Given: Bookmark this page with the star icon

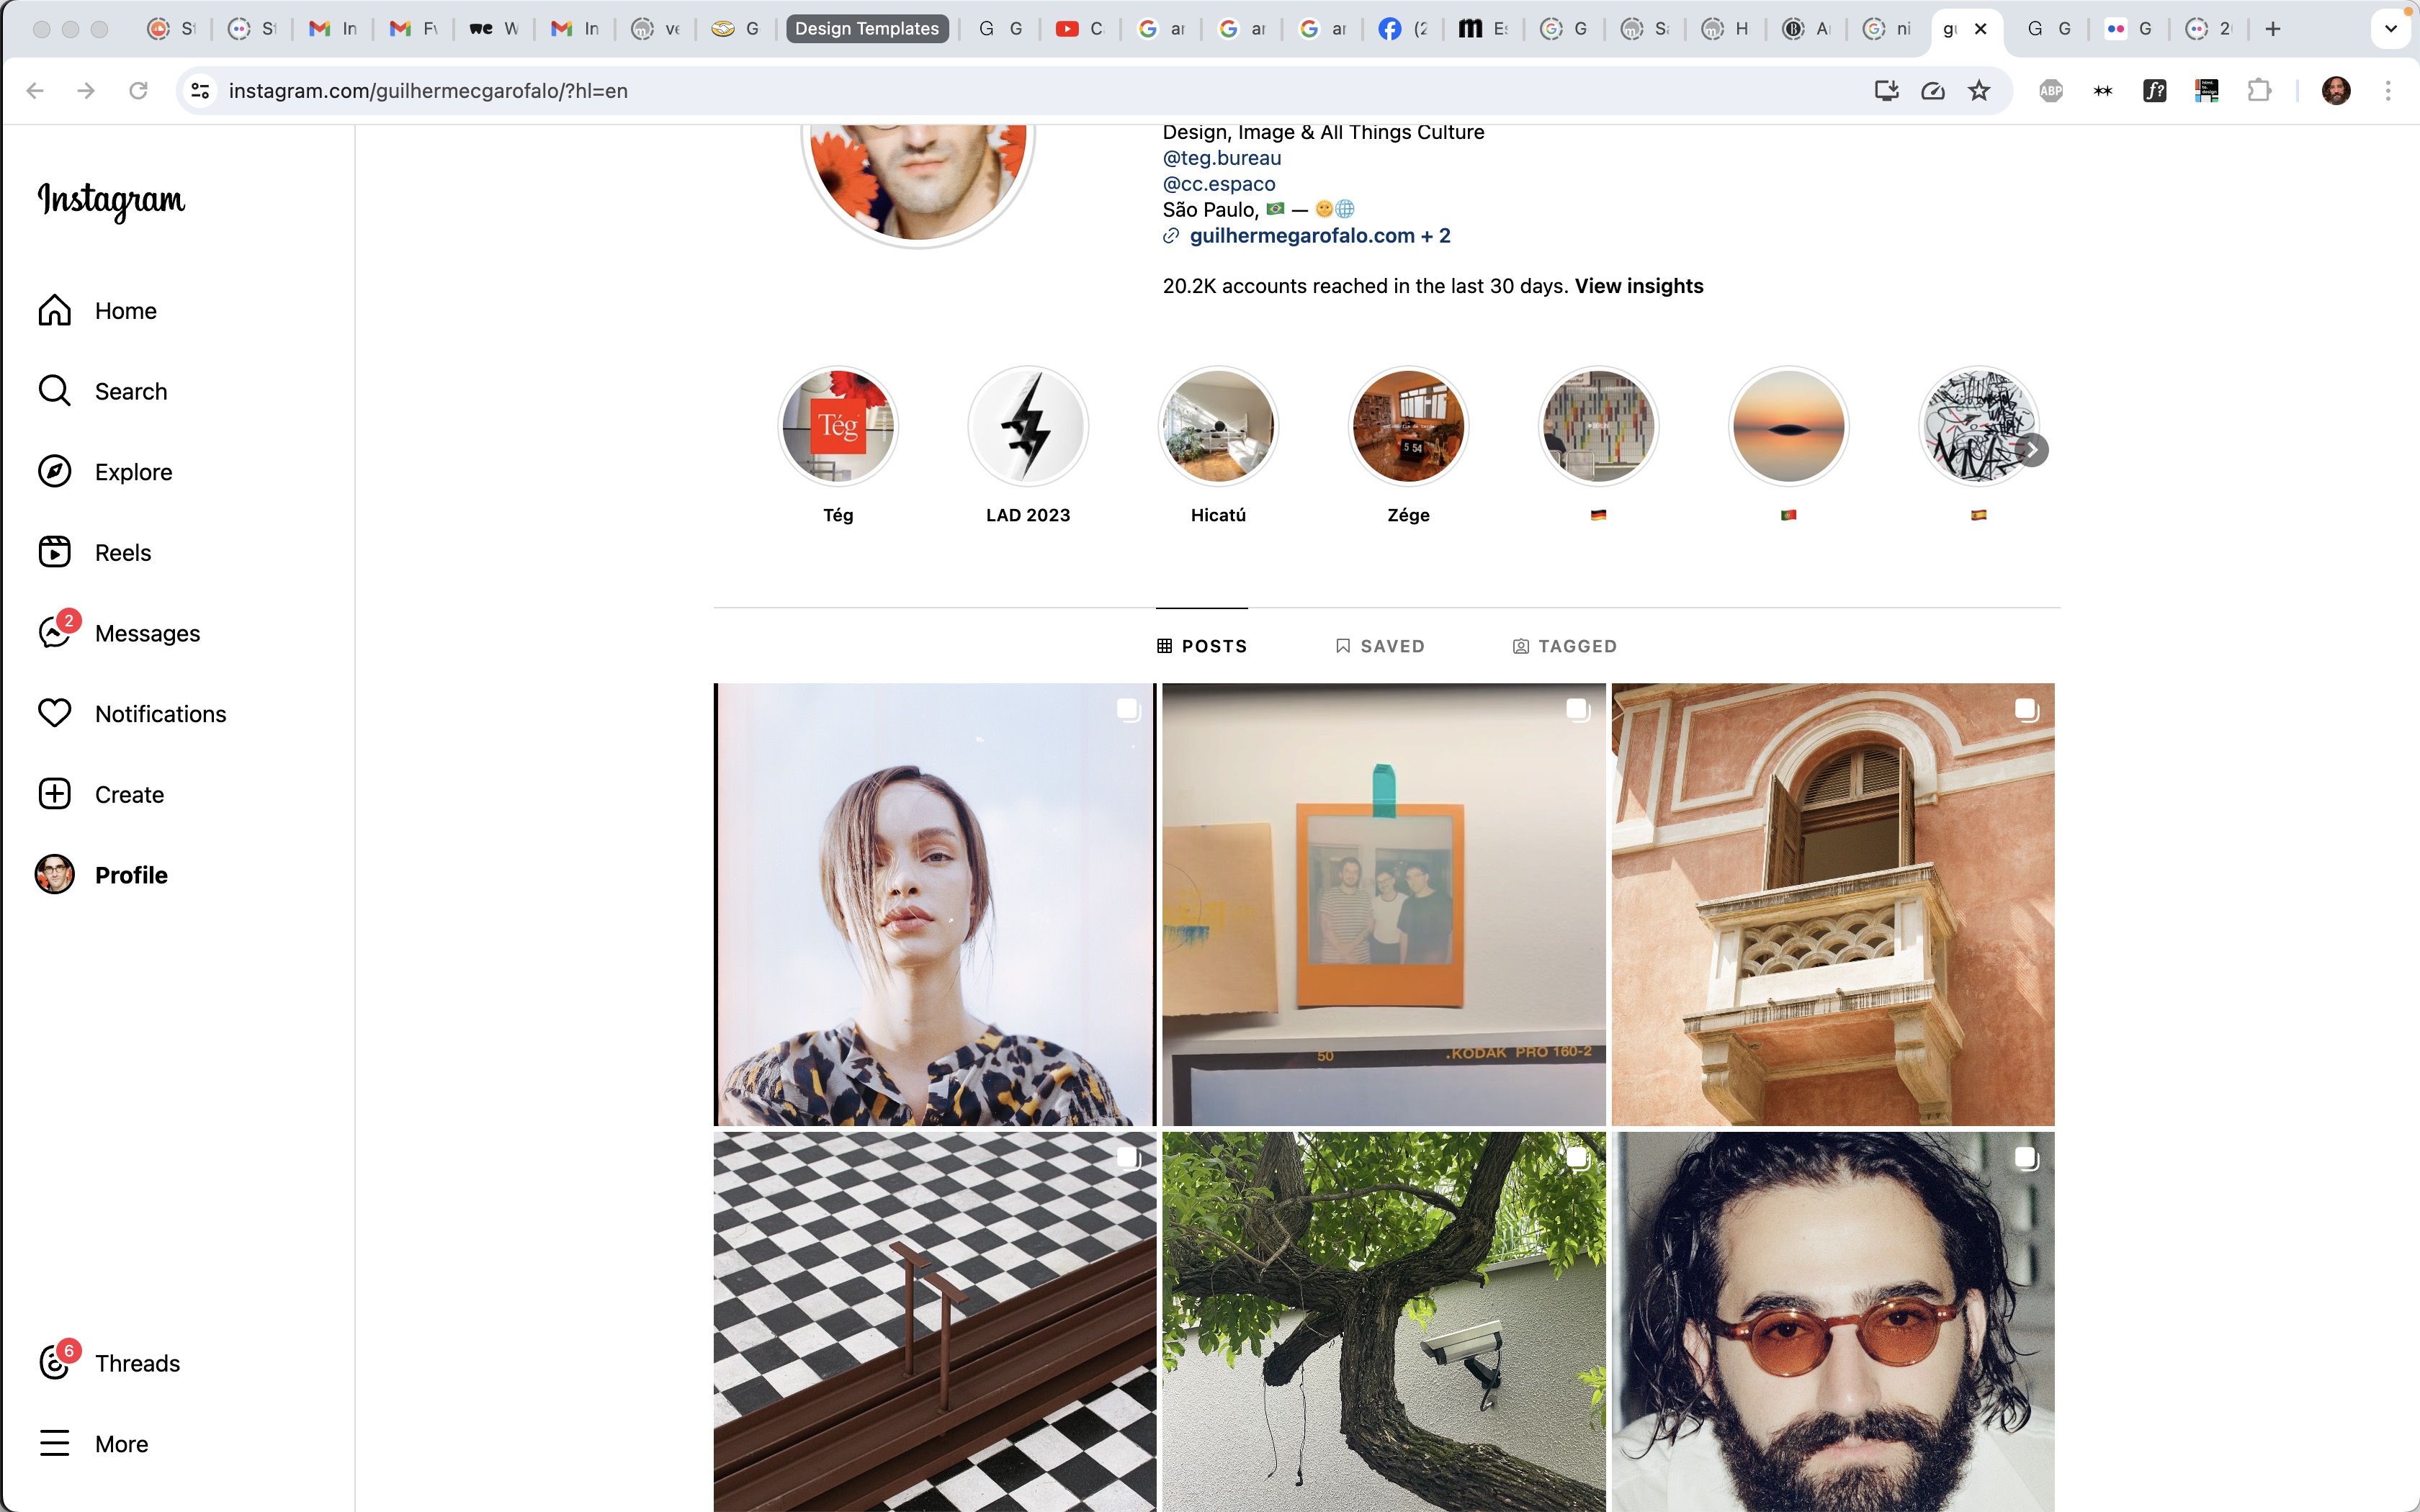Looking at the screenshot, I should (x=1979, y=91).
